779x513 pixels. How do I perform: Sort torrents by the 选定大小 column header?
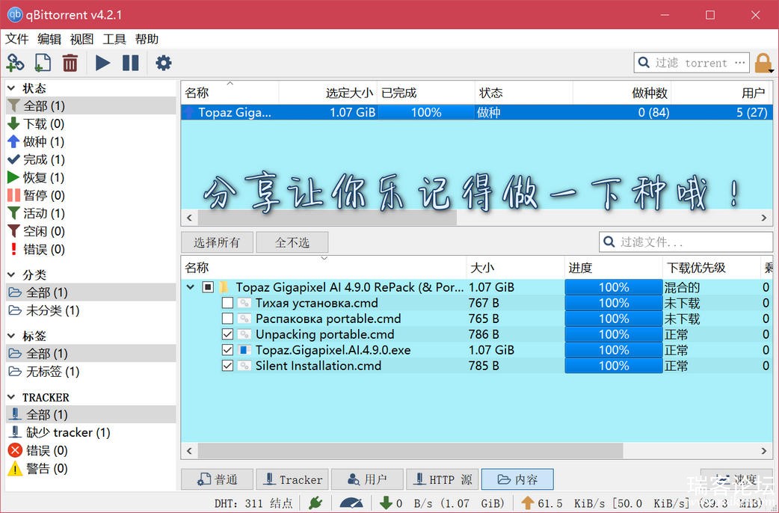pos(328,93)
